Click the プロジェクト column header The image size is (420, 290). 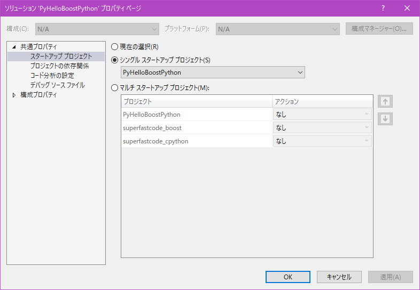(x=196, y=101)
